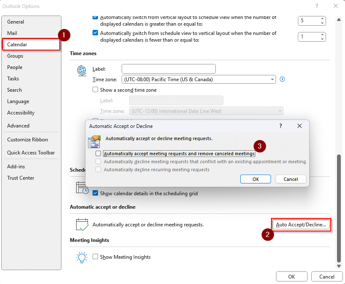This screenshot has width=345, height=284.
Task: Click the scheduling assistant calendar clock icon
Action: pyautogui.click(x=82, y=188)
